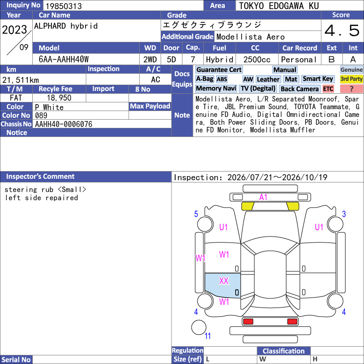
Task: Click the inquiry number 19850313
Action: pyautogui.click(x=64, y=6)
